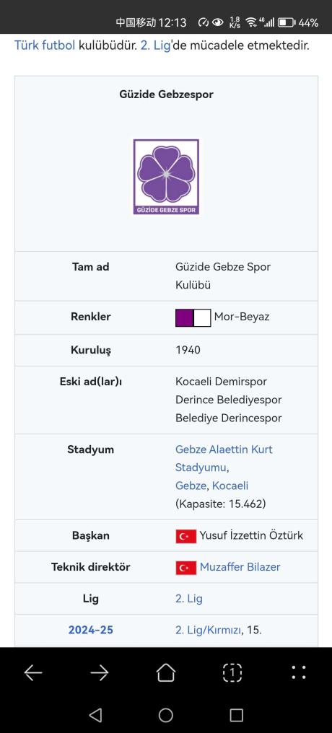Tap the Android recent apps square
Screen dimensions: 332x733
237,715
